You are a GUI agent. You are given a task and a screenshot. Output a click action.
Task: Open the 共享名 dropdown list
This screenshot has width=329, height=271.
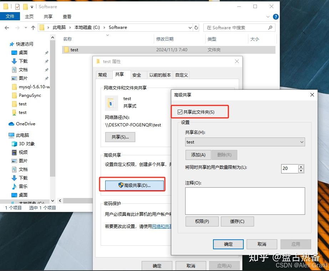tap(302, 142)
